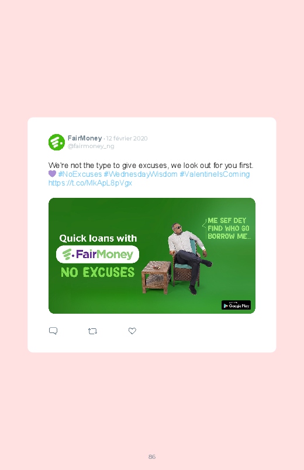This screenshot has height=470, width=304.
Task: Click the 12 février 2020 date
Action: point(127,138)
